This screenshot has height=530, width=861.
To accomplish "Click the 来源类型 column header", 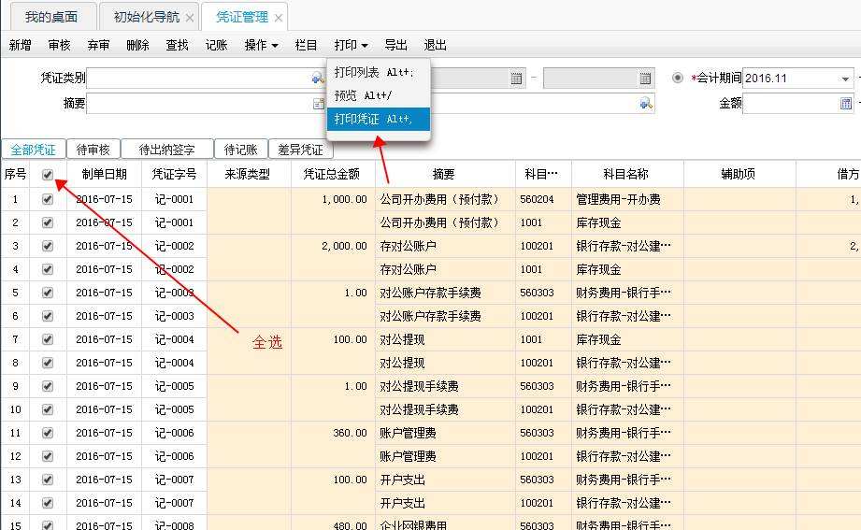I will point(248,175).
